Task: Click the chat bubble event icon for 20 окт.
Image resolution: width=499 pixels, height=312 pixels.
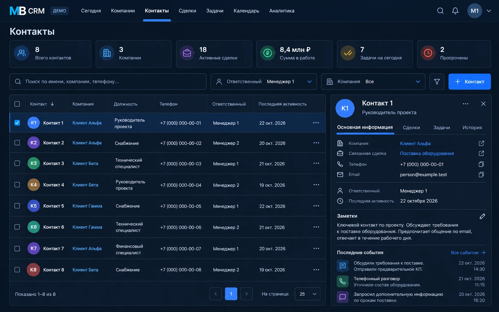Action: [343, 297]
